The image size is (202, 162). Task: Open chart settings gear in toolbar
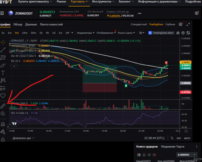tap(183, 33)
